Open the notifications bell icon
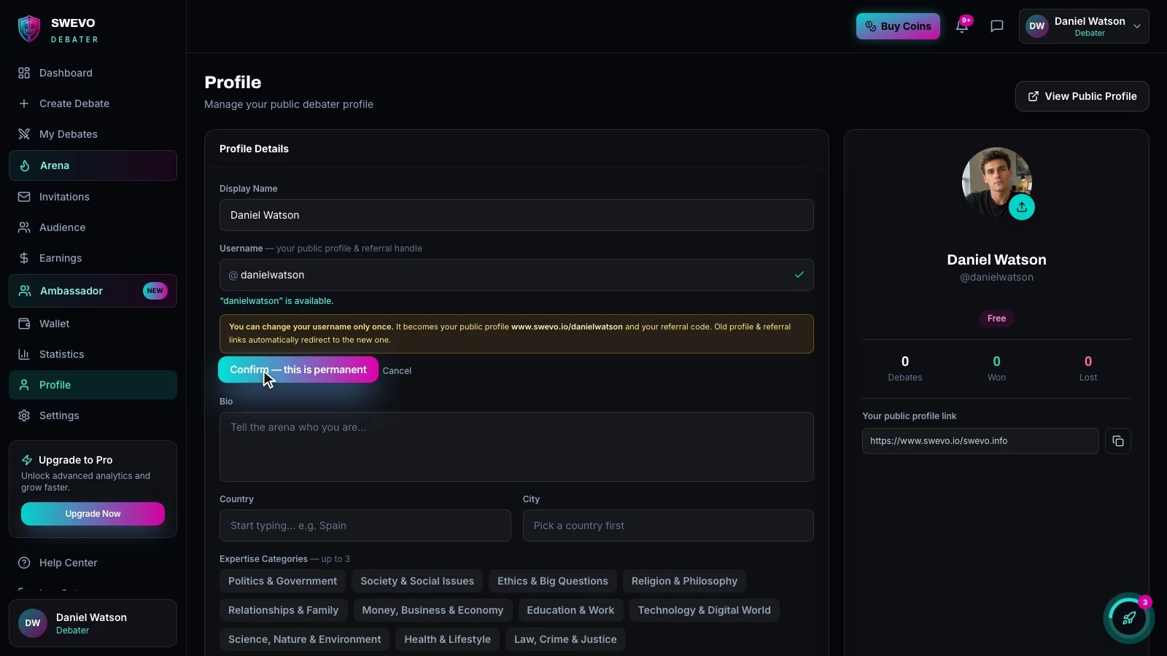 (962, 26)
